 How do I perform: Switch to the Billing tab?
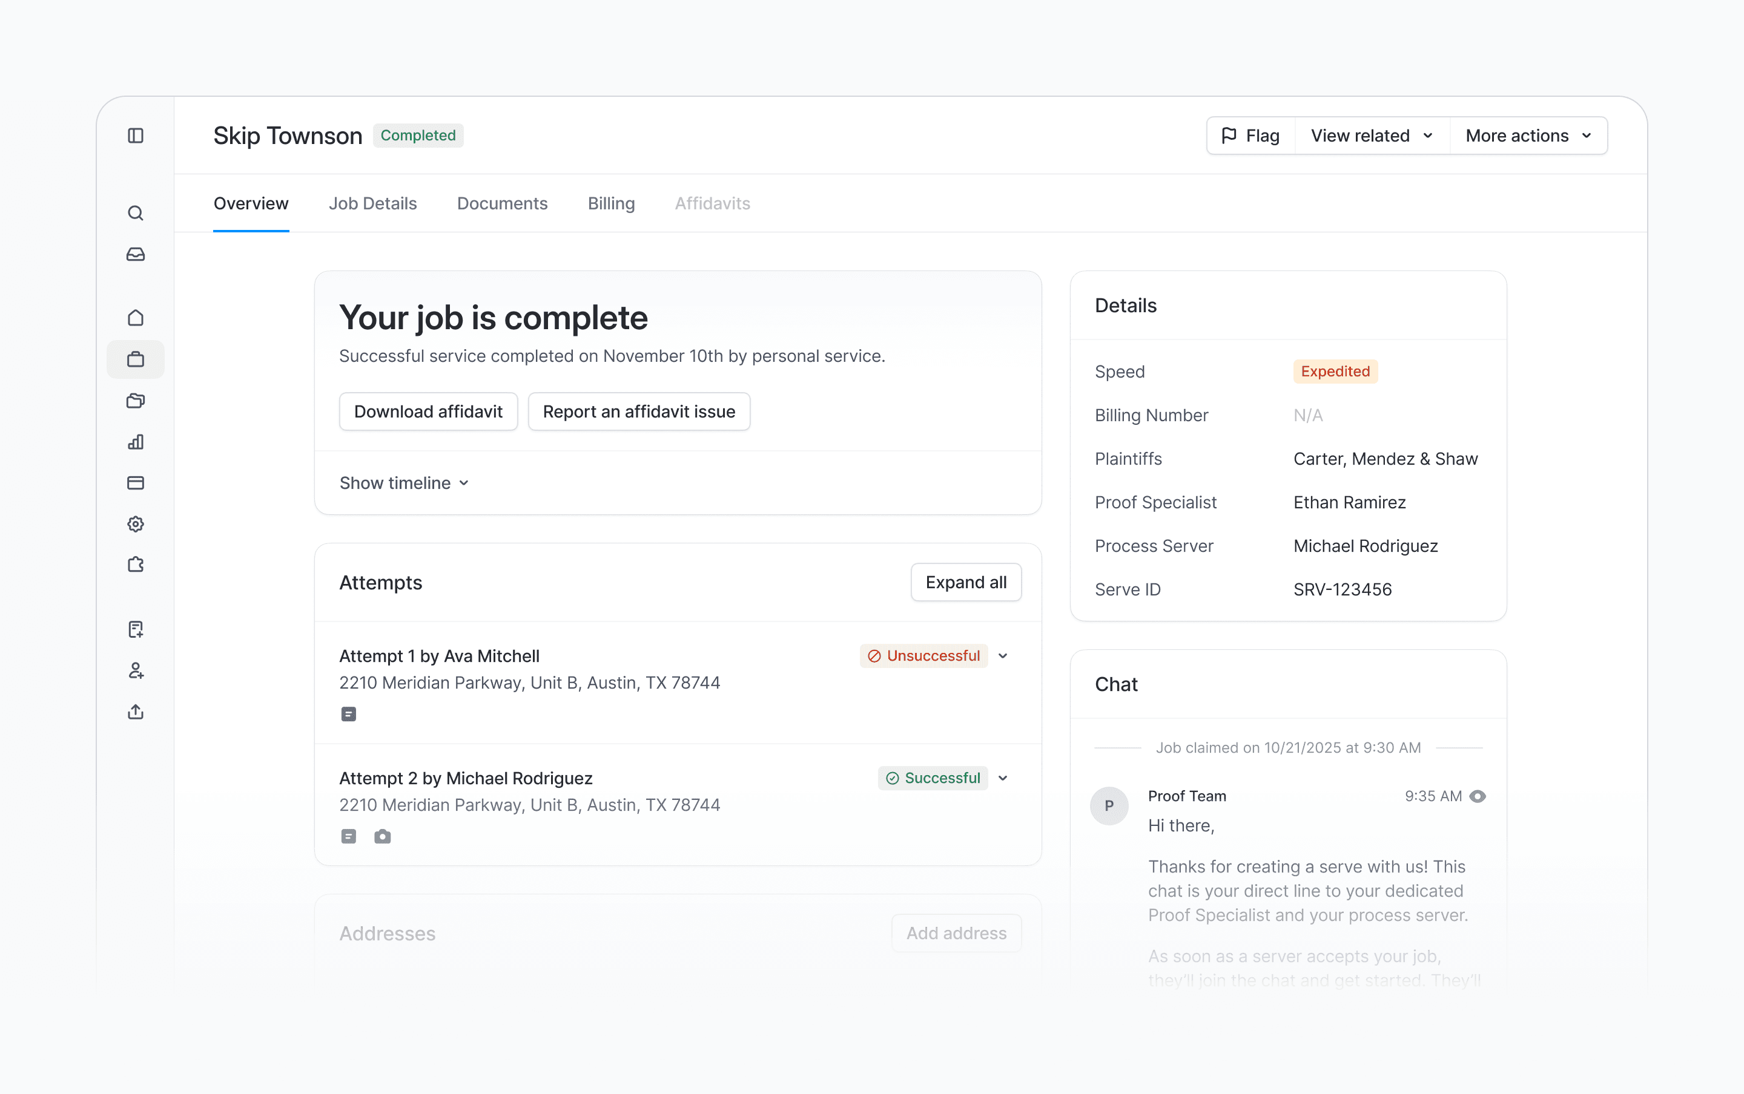(610, 203)
